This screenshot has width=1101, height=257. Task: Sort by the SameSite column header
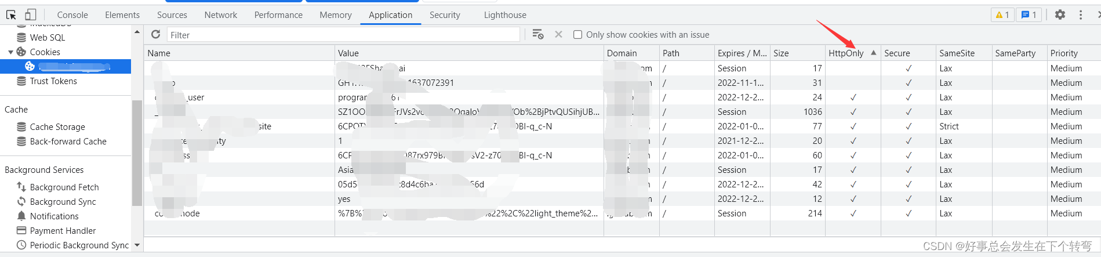point(964,53)
